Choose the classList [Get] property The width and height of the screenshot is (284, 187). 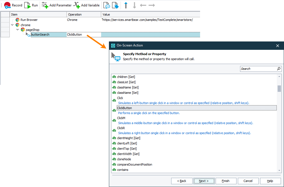(x=126, y=82)
